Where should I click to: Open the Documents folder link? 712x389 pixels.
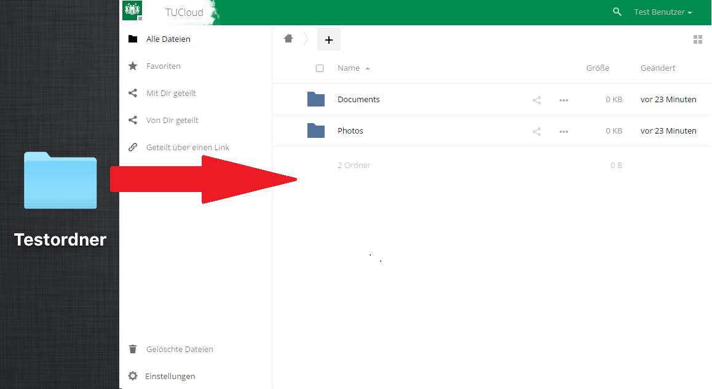point(358,99)
